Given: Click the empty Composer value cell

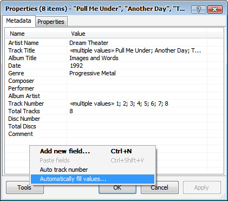Looking at the screenshot, I should pos(137,81).
